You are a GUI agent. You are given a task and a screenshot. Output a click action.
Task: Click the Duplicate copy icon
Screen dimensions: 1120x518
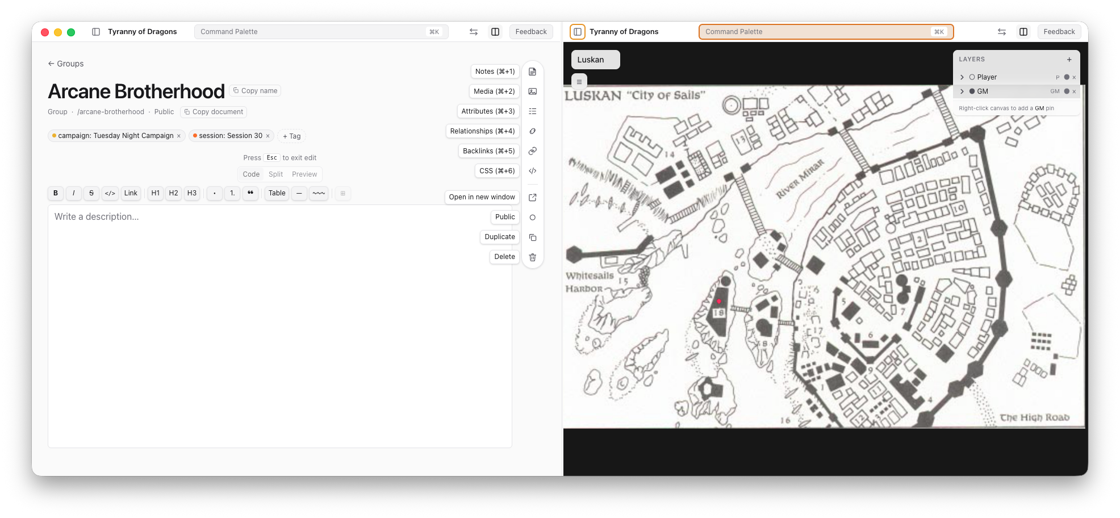click(x=532, y=237)
